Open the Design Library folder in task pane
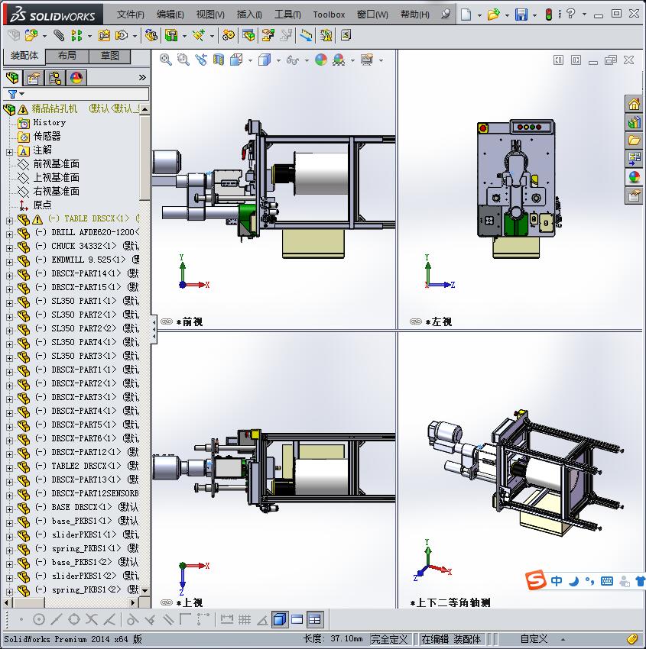This screenshot has height=649, width=646. 634,140
